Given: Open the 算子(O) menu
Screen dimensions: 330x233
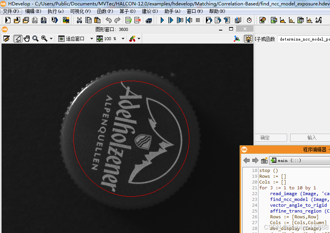Looking at the screenshot, I should (128, 11).
